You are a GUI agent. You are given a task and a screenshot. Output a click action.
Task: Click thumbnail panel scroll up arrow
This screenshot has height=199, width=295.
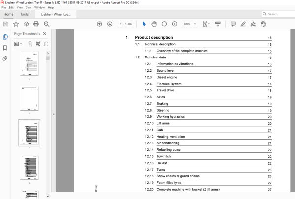48,53
